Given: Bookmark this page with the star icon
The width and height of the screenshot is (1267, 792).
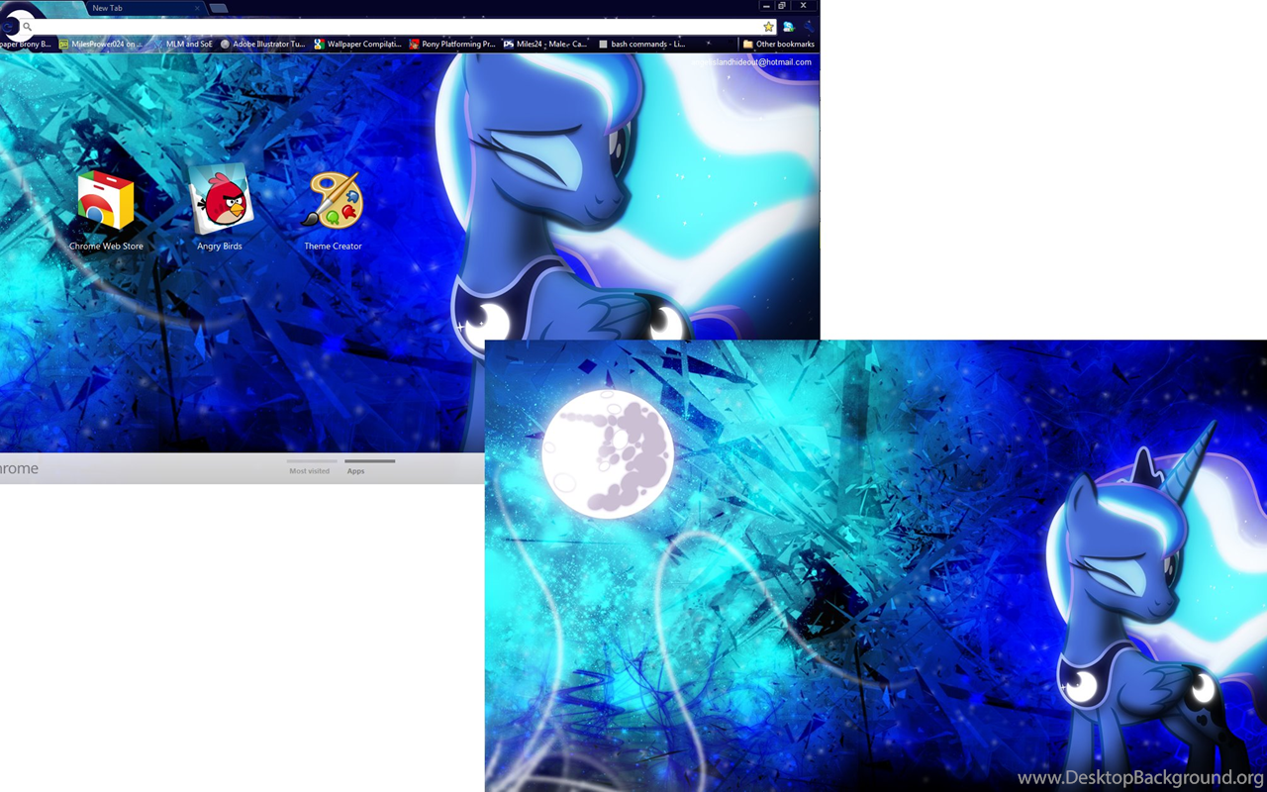Looking at the screenshot, I should 768,27.
